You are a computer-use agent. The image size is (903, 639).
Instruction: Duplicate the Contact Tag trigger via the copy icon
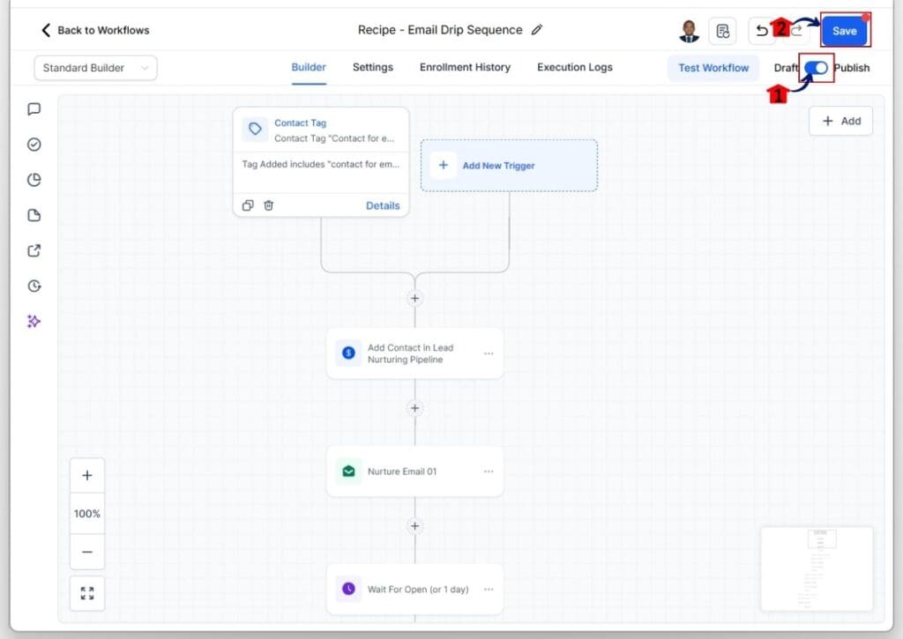[248, 204]
